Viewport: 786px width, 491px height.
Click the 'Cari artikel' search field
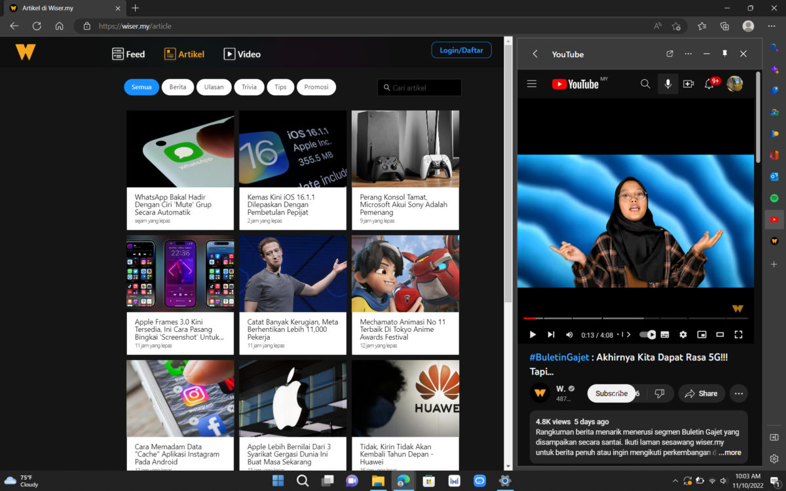click(x=424, y=88)
